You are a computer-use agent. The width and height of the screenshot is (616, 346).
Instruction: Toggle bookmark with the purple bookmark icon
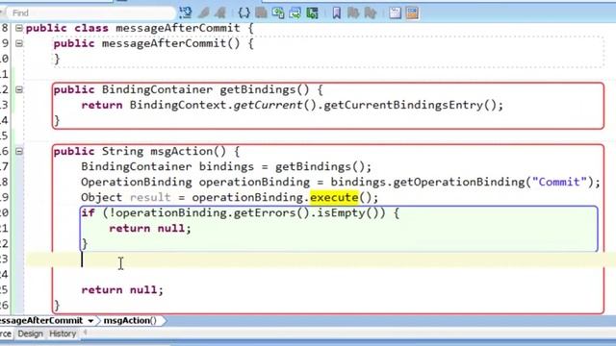(336, 12)
